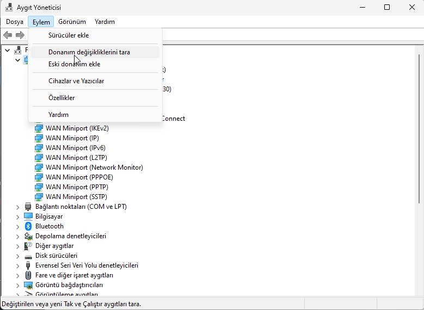Click the WAN Miniport (PPTP) adapter icon
The width and height of the screenshot is (424, 310).
pyautogui.click(x=39, y=187)
